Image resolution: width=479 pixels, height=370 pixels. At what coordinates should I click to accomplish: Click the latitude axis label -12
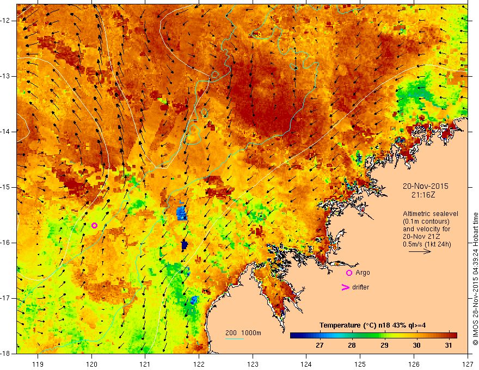click(x=5, y=21)
